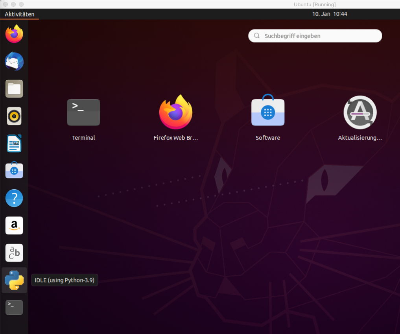Click the 'IDLE (using Python-3.9)' tooltip
This screenshot has height=334, width=400.
65,280
